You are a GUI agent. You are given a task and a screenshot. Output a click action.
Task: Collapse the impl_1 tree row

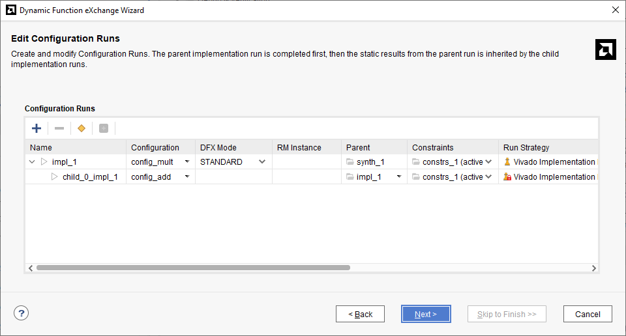click(33, 162)
